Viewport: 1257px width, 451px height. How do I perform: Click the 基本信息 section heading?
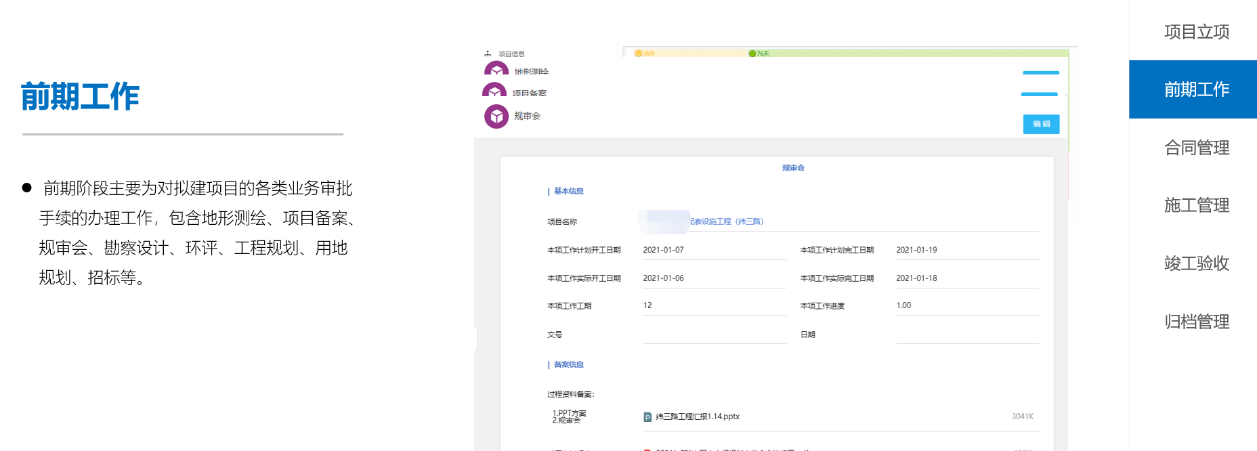click(568, 191)
